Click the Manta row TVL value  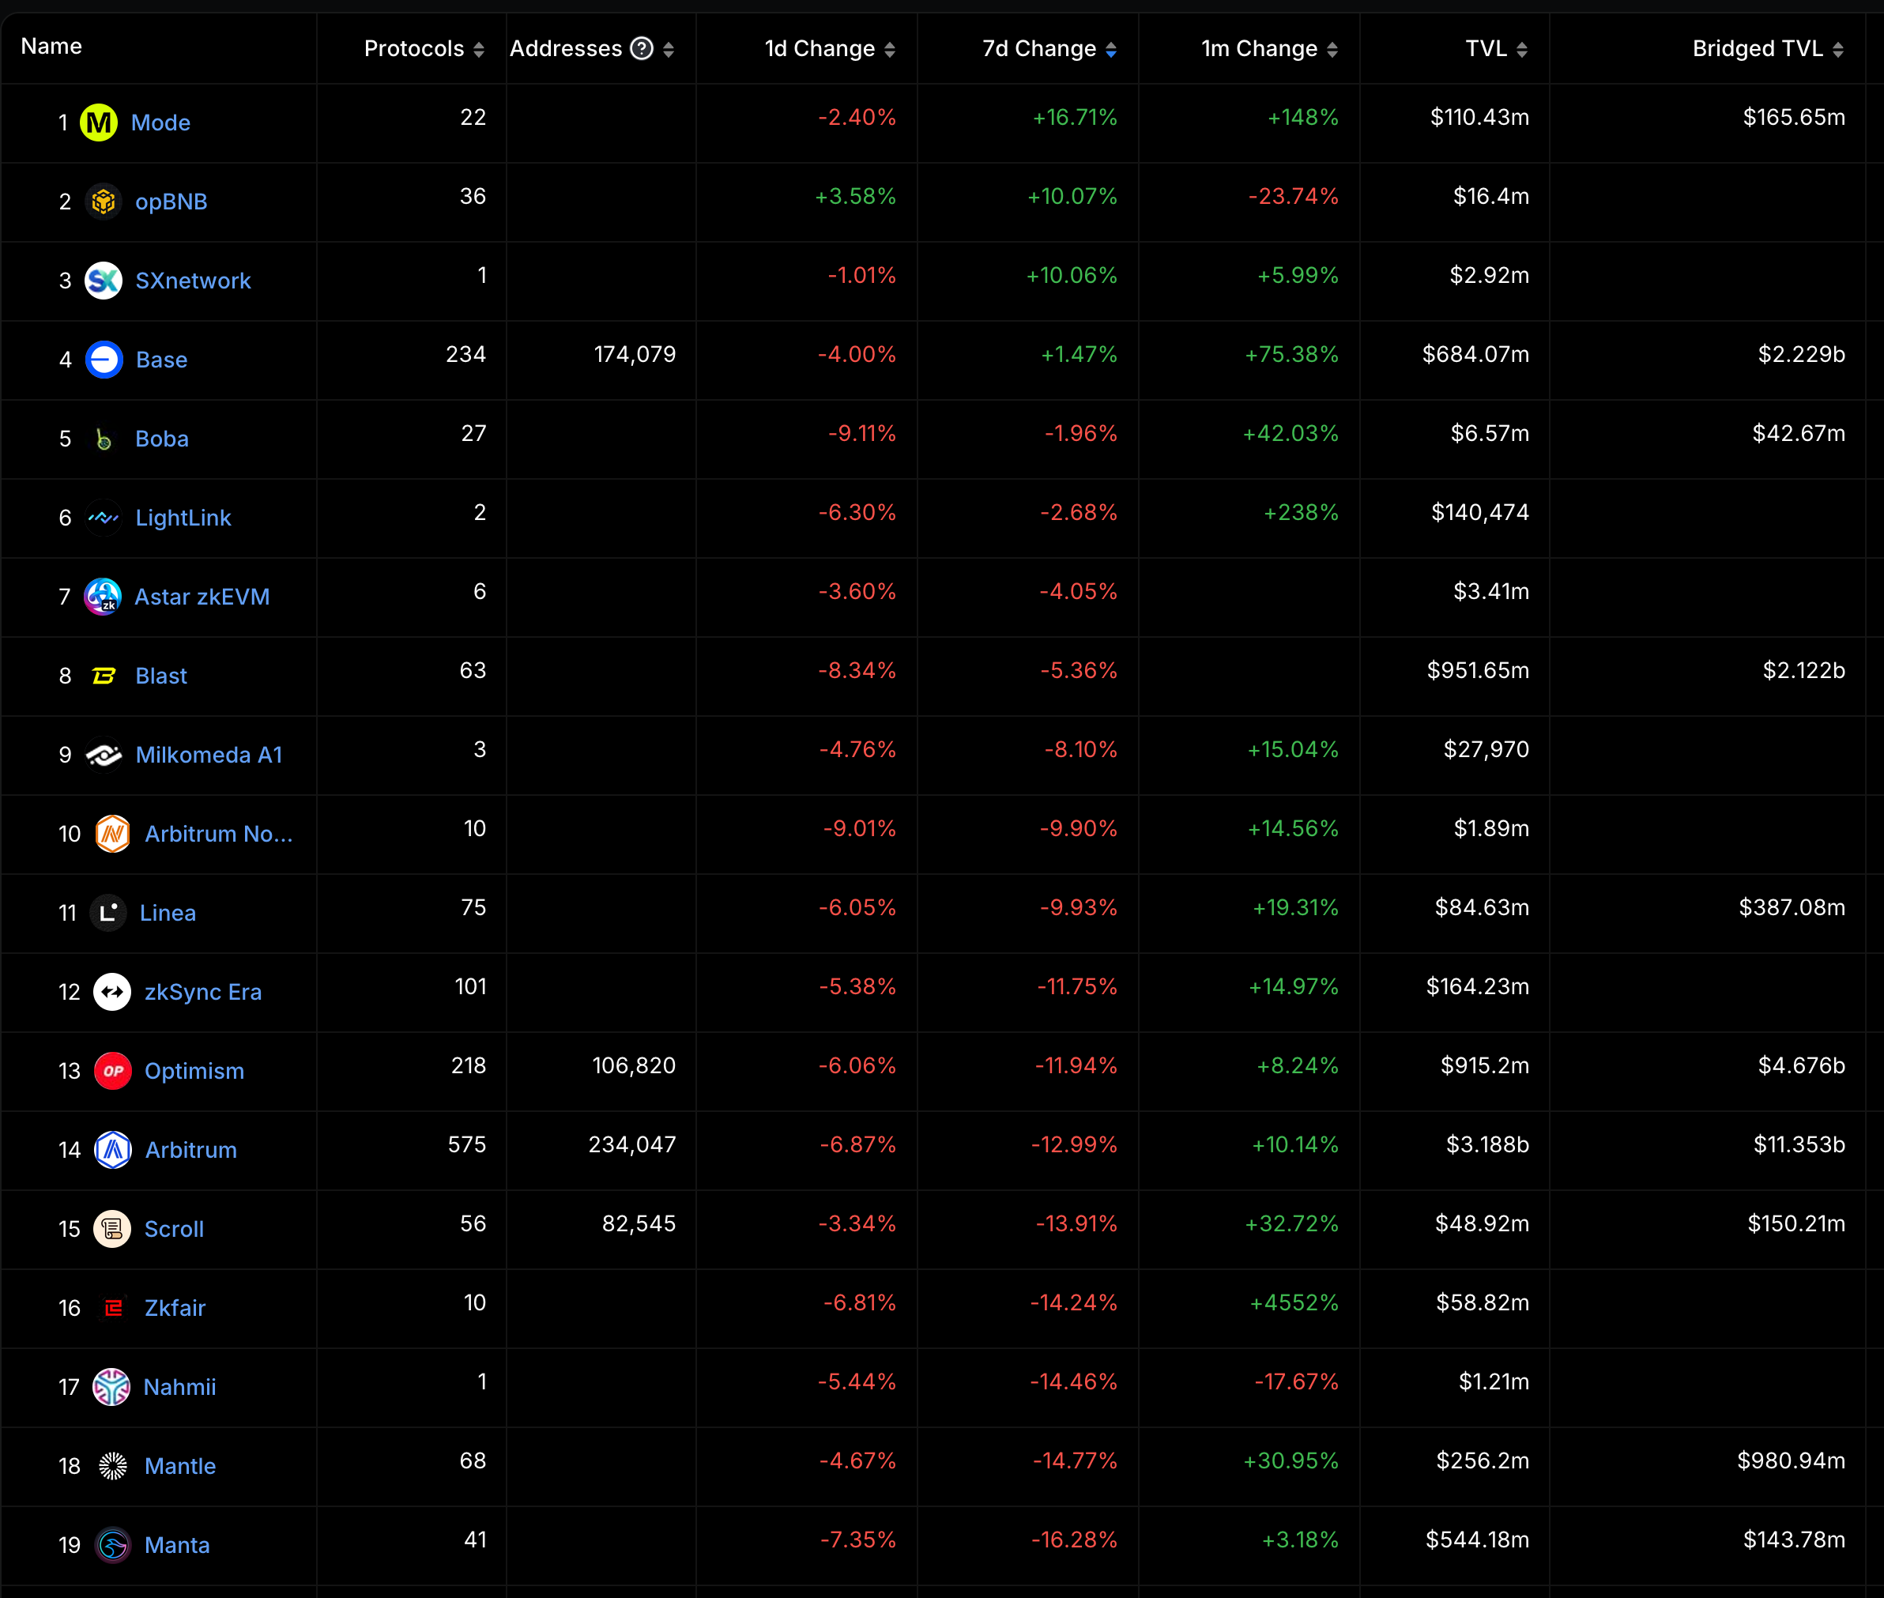click(1477, 1540)
